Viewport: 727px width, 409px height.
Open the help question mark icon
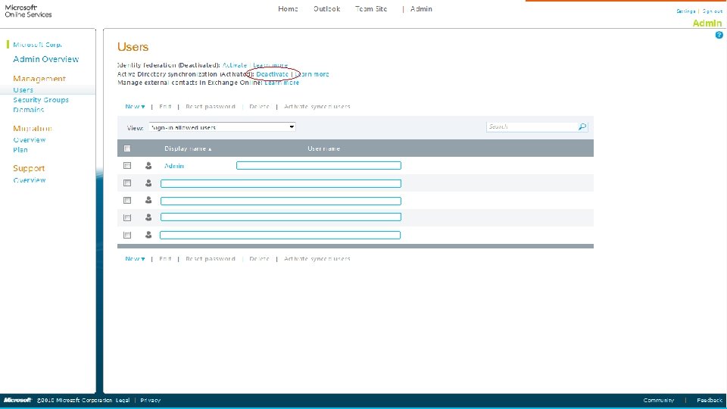pos(719,35)
